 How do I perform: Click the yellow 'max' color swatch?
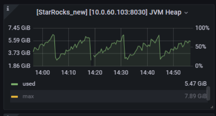pos(14,97)
